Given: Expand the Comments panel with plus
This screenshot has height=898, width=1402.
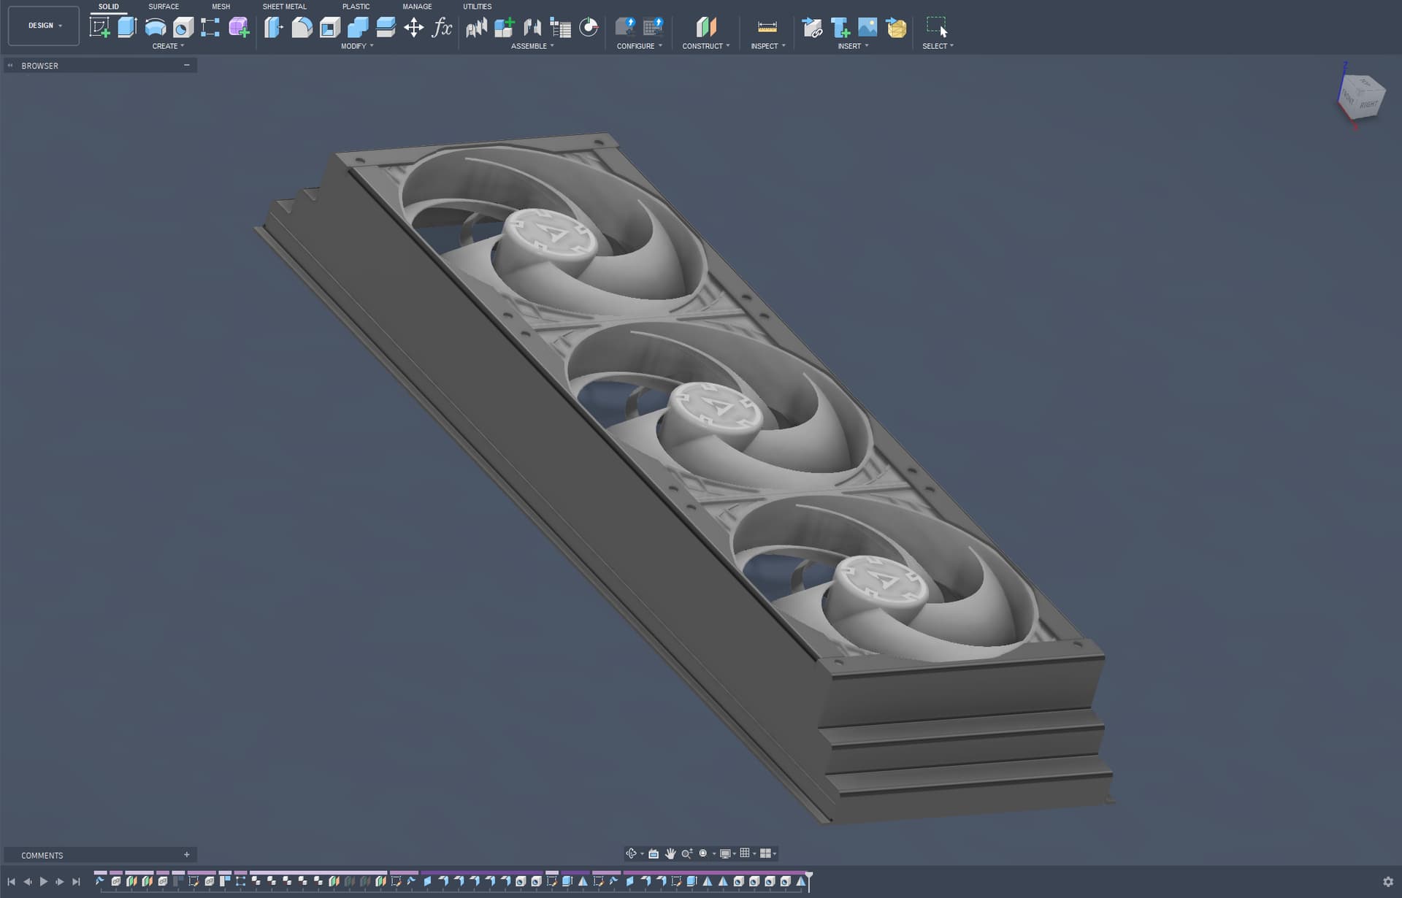Looking at the screenshot, I should pyautogui.click(x=187, y=854).
